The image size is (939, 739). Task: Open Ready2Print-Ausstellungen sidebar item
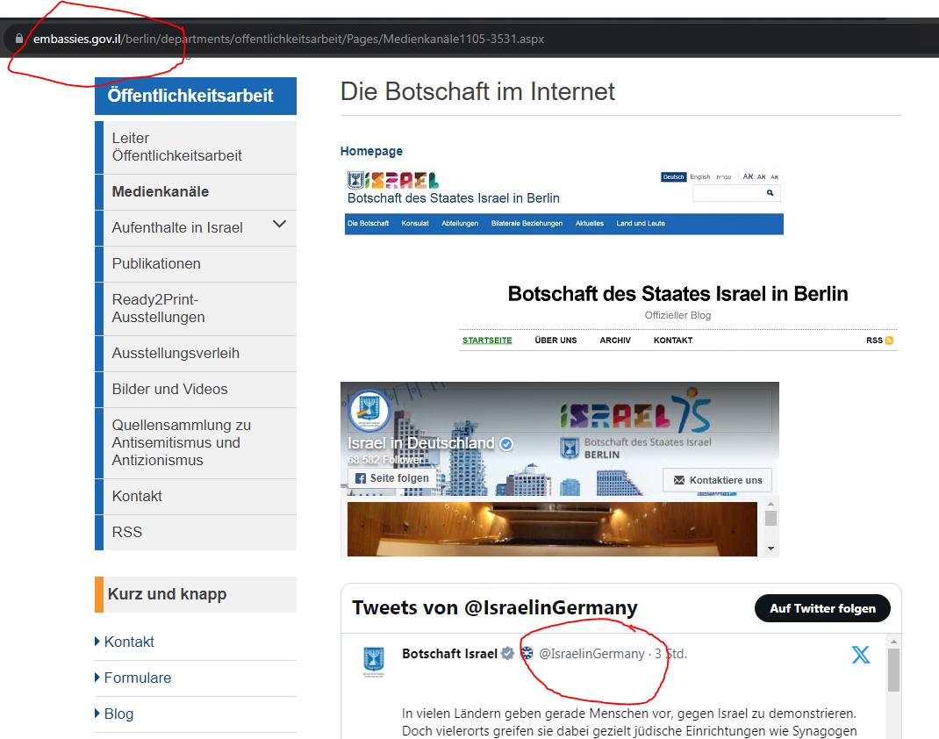tap(200, 309)
